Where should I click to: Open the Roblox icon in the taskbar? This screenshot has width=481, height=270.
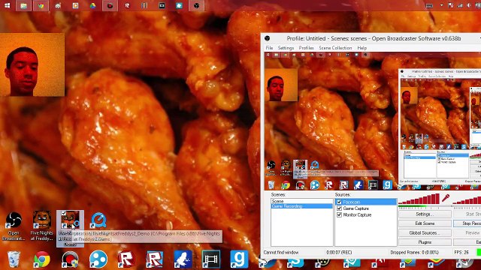[127, 5]
